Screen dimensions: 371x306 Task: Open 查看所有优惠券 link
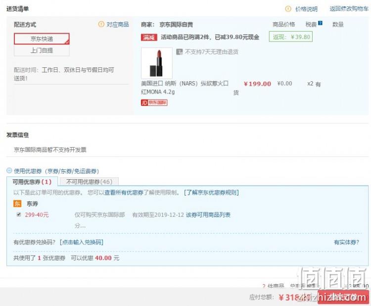click(124, 192)
